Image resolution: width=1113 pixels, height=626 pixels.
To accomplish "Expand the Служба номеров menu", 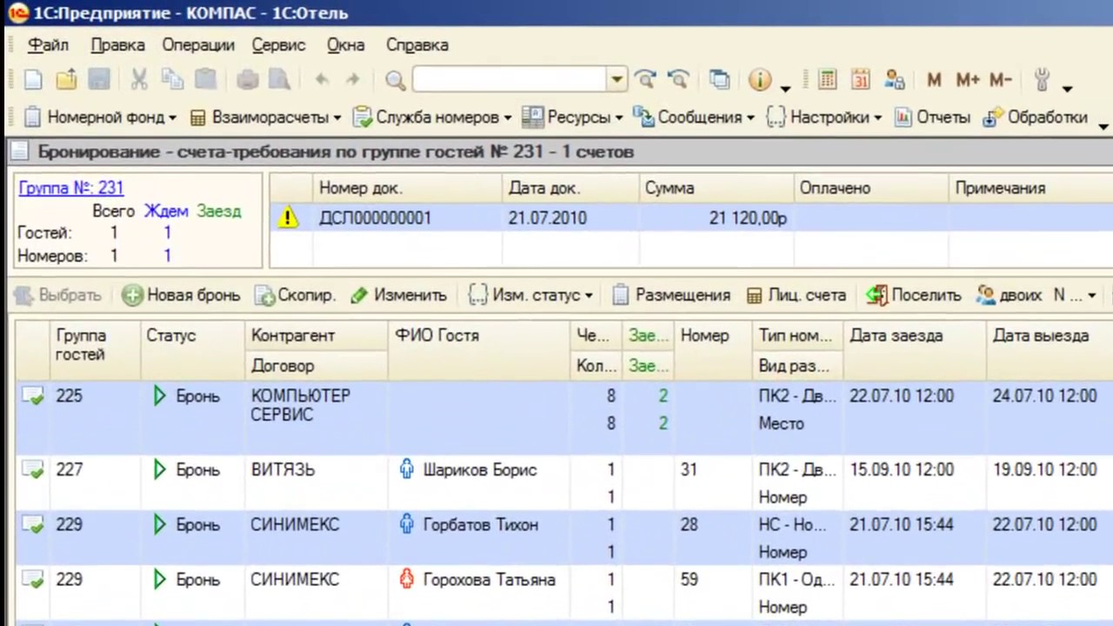I will (x=431, y=117).
